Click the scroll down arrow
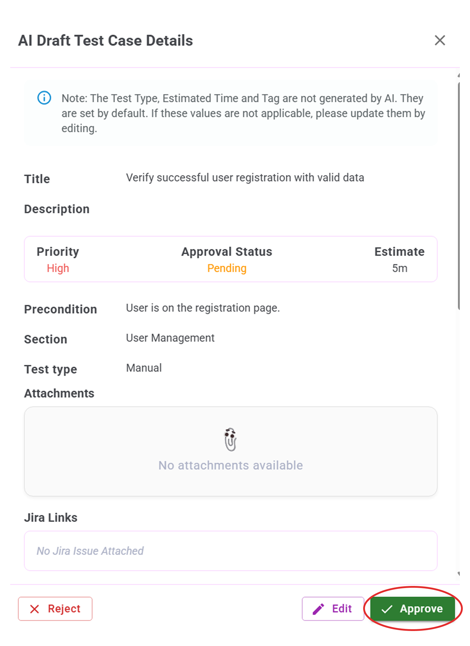 point(459,574)
